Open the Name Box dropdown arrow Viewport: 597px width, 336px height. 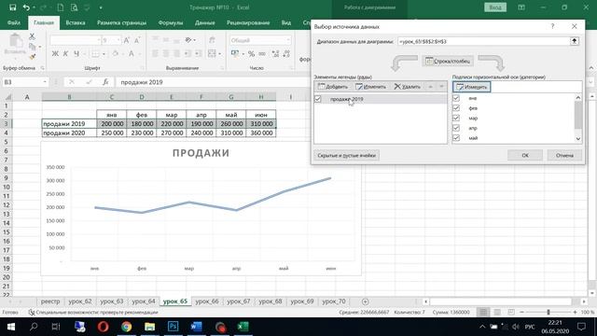pyautogui.click(x=45, y=82)
